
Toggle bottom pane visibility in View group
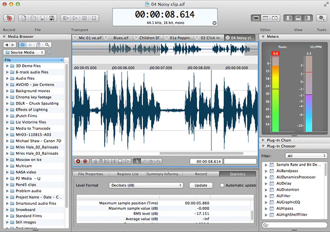(298, 18)
